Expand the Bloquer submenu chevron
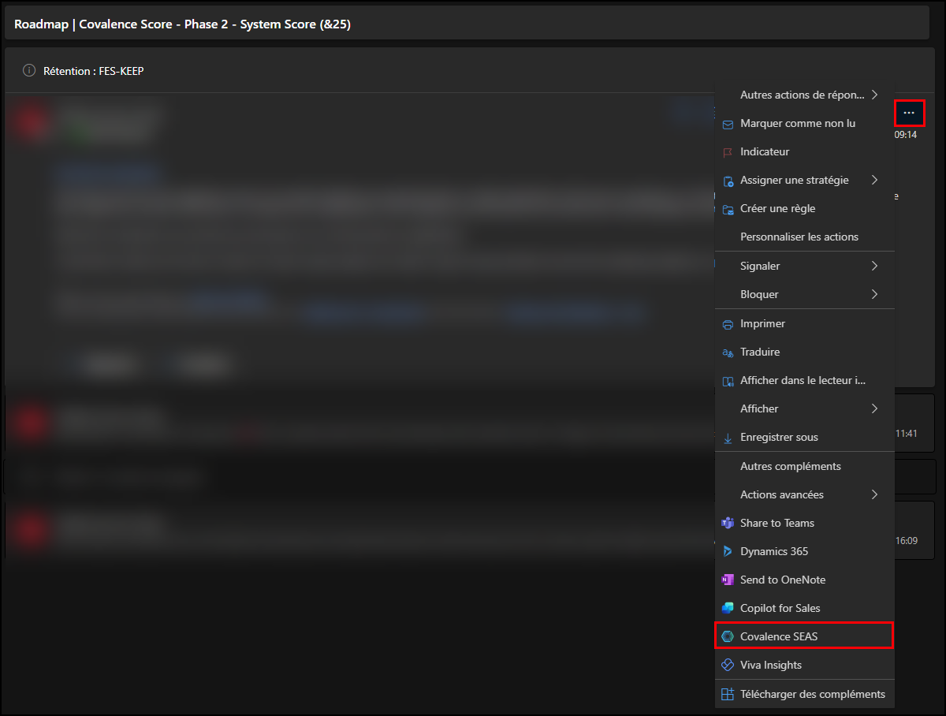The width and height of the screenshot is (946, 716). click(874, 295)
